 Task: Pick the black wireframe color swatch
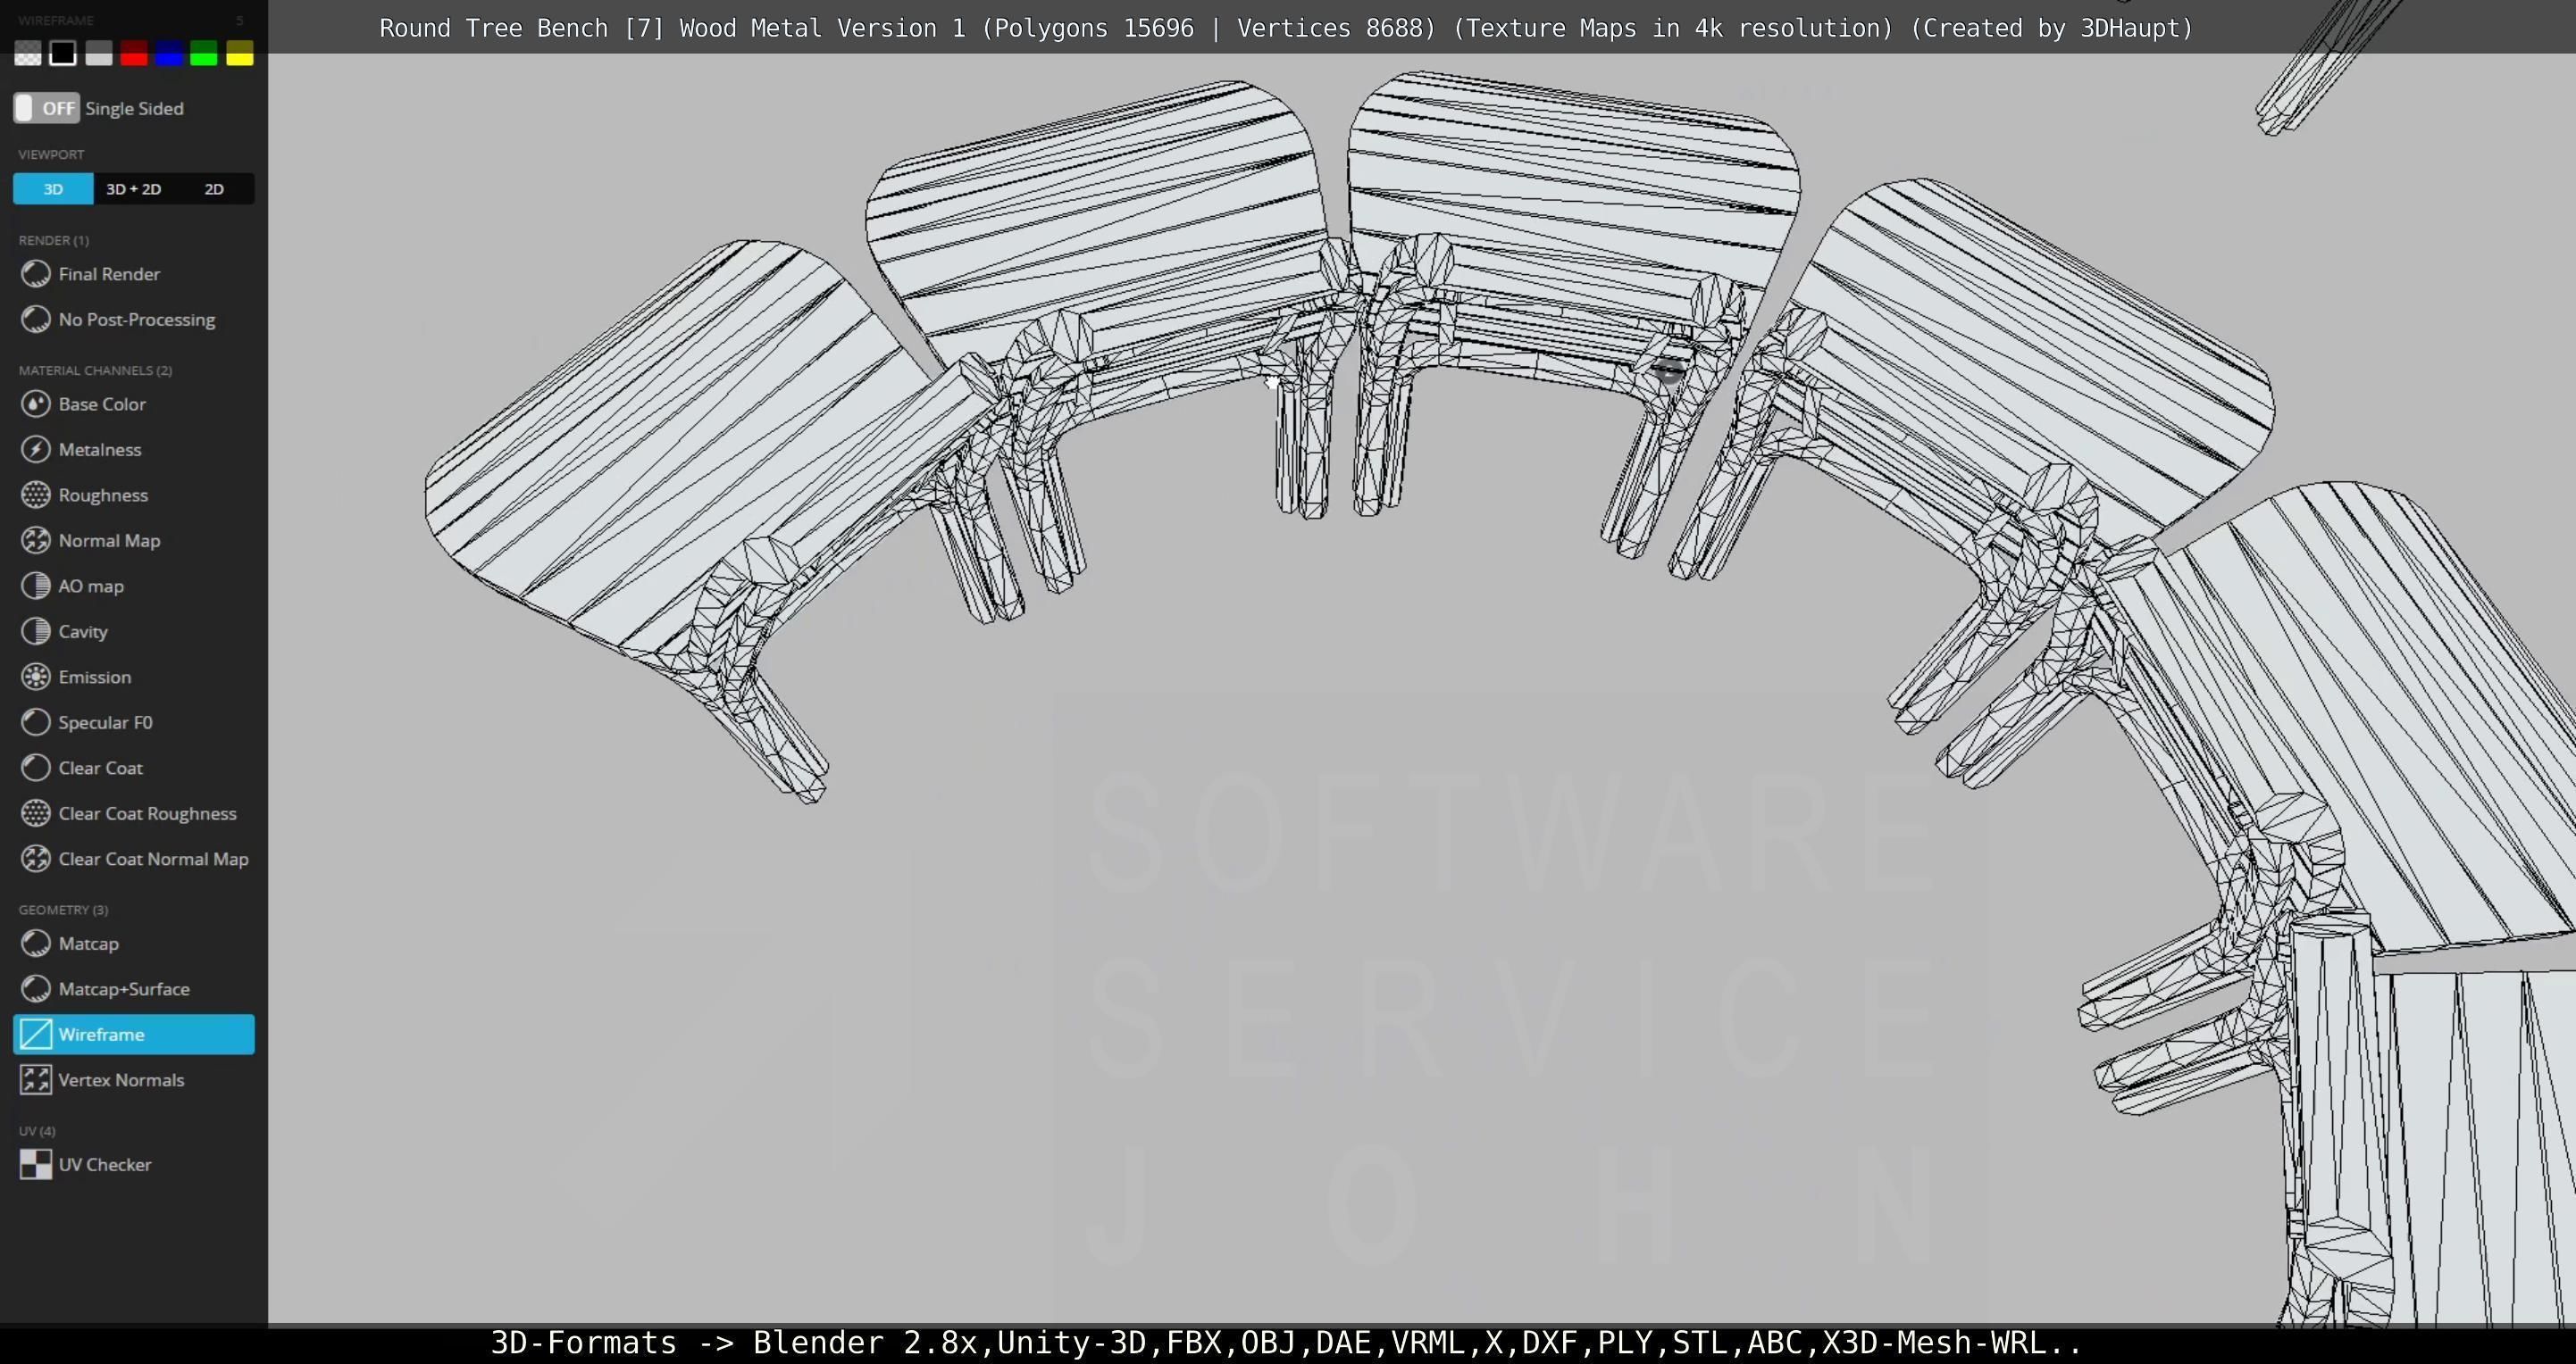63,54
